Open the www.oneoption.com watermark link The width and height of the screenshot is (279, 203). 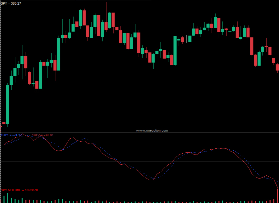(152, 130)
